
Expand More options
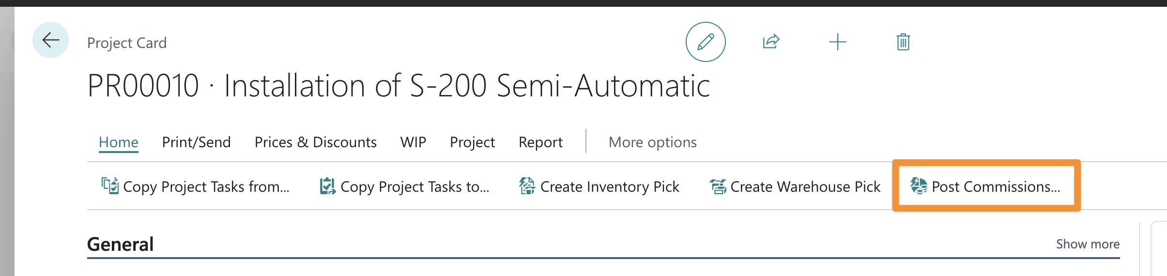[x=652, y=142]
